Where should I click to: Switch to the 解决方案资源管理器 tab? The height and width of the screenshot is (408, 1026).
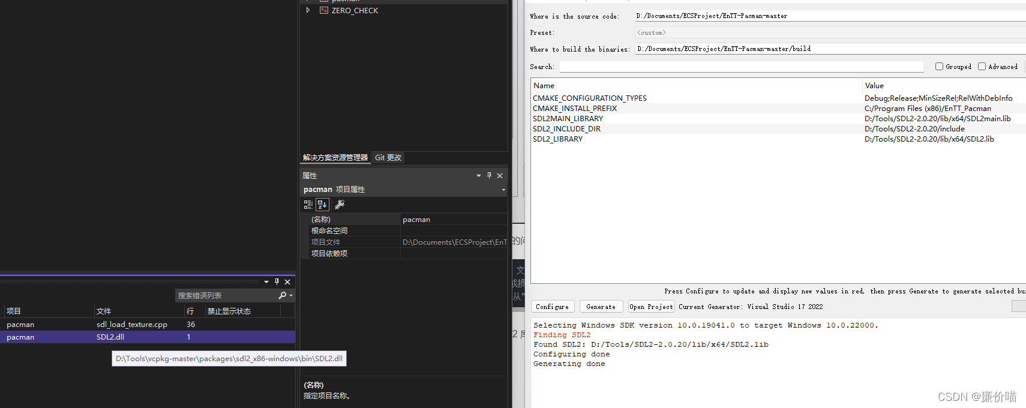(x=335, y=157)
